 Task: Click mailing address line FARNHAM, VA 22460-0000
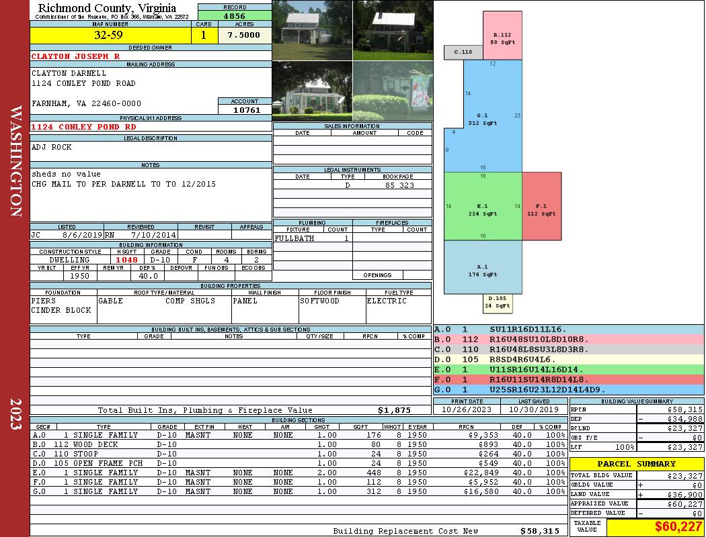86,103
